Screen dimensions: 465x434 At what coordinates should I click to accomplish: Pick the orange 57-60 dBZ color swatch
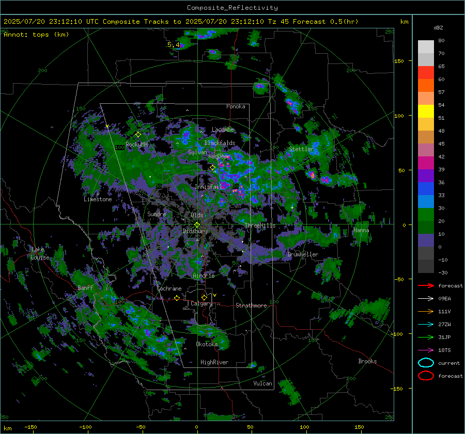(x=426, y=86)
